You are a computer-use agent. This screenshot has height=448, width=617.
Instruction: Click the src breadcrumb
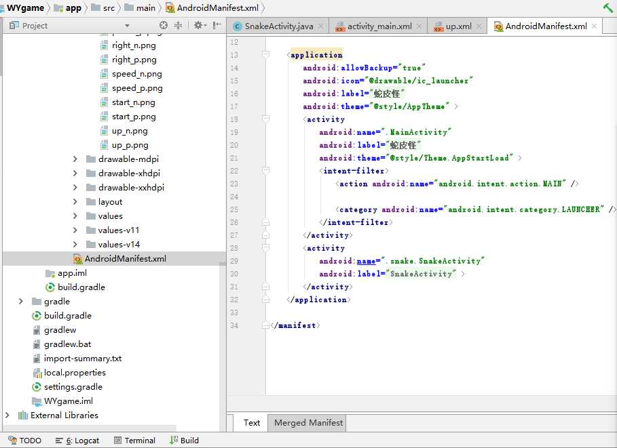point(103,8)
